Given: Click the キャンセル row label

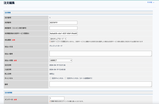Looking at the screenshot, I should [x=9, y=78].
